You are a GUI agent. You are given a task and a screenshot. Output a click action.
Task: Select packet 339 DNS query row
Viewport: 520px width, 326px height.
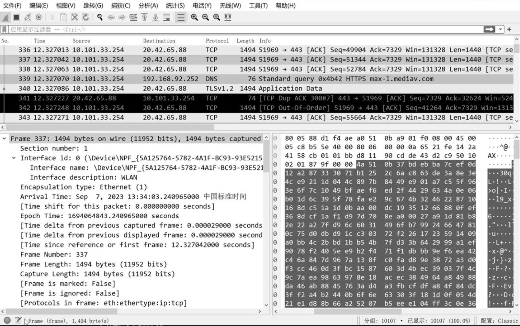click(257, 79)
